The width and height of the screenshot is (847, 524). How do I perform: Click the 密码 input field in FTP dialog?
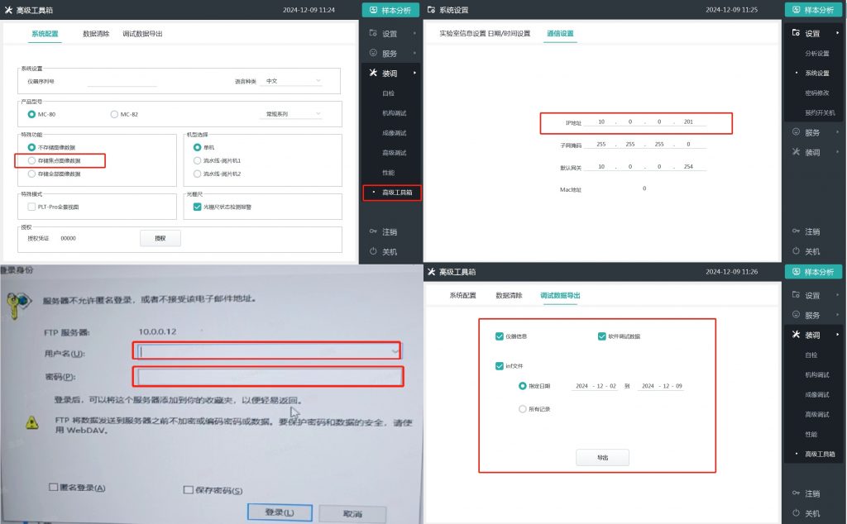pos(267,377)
